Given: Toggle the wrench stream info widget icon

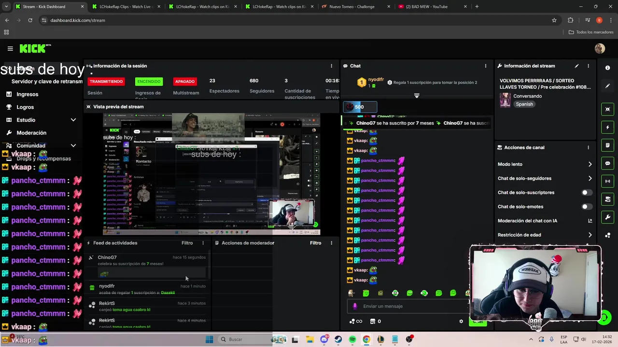Looking at the screenshot, I should pos(607,217).
